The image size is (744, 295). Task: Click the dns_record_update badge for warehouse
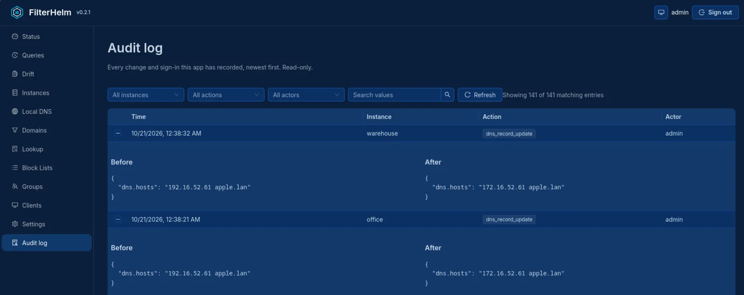point(509,134)
